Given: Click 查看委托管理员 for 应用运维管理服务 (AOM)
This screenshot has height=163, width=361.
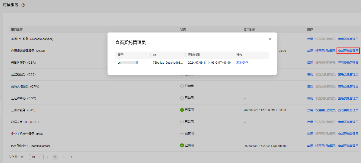Looking at the screenshot, I should pyautogui.click(x=348, y=51).
